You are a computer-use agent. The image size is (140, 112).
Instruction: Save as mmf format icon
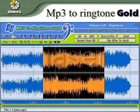coord(25,37)
